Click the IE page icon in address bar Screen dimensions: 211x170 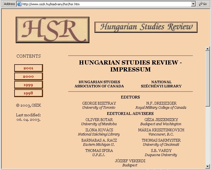point(19,4)
